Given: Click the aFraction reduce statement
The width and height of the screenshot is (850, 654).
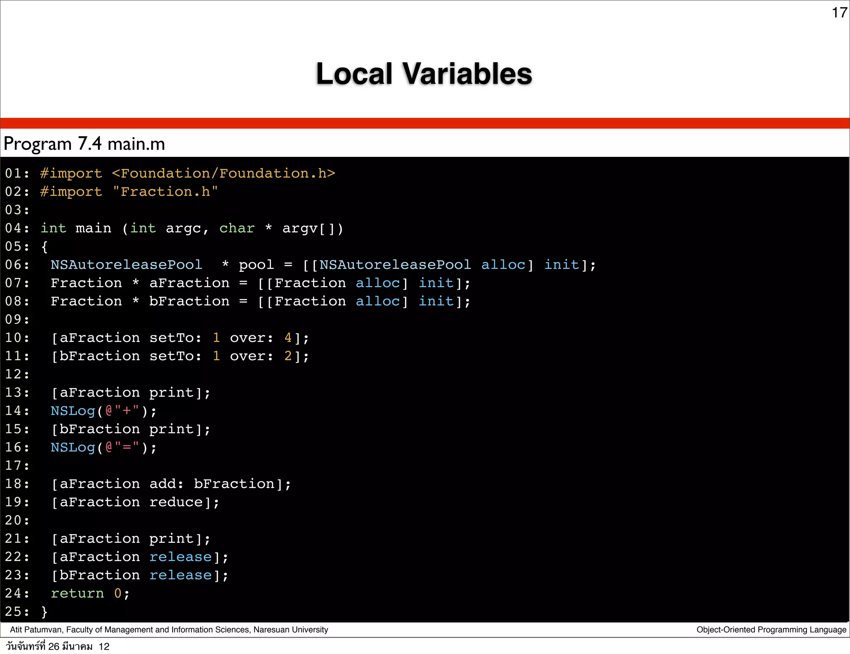Looking at the screenshot, I should point(135,502).
